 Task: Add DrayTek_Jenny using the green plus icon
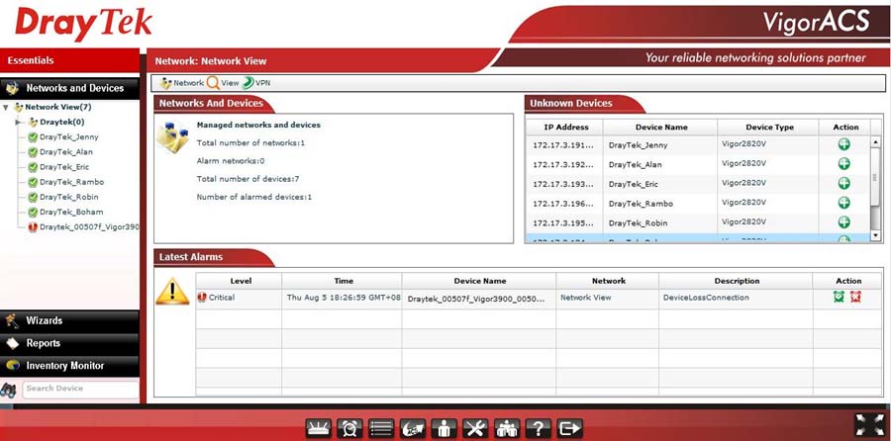click(844, 145)
